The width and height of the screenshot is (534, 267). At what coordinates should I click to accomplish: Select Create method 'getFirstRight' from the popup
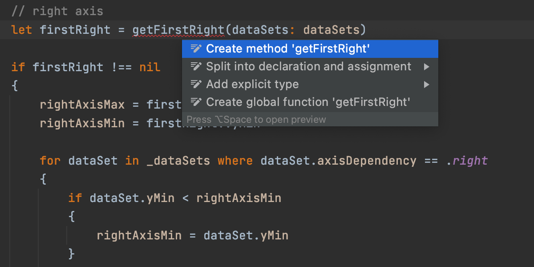[288, 49]
